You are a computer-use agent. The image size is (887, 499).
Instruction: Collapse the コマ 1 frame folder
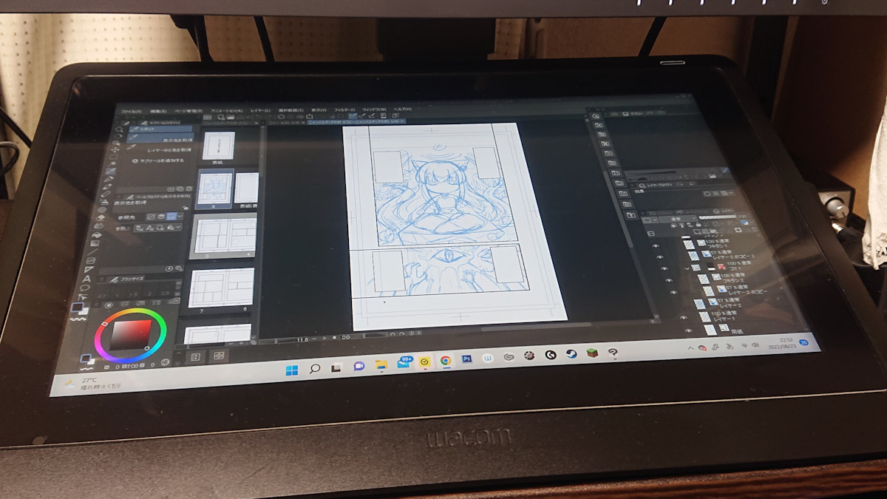click(687, 268)
